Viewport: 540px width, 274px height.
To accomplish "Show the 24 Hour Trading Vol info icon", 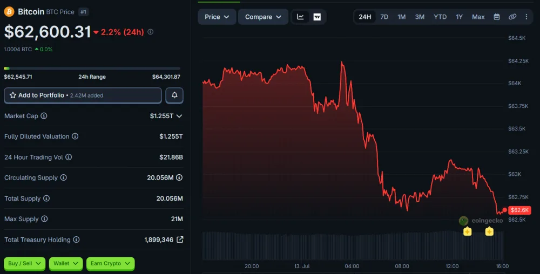I will (69, 157).
